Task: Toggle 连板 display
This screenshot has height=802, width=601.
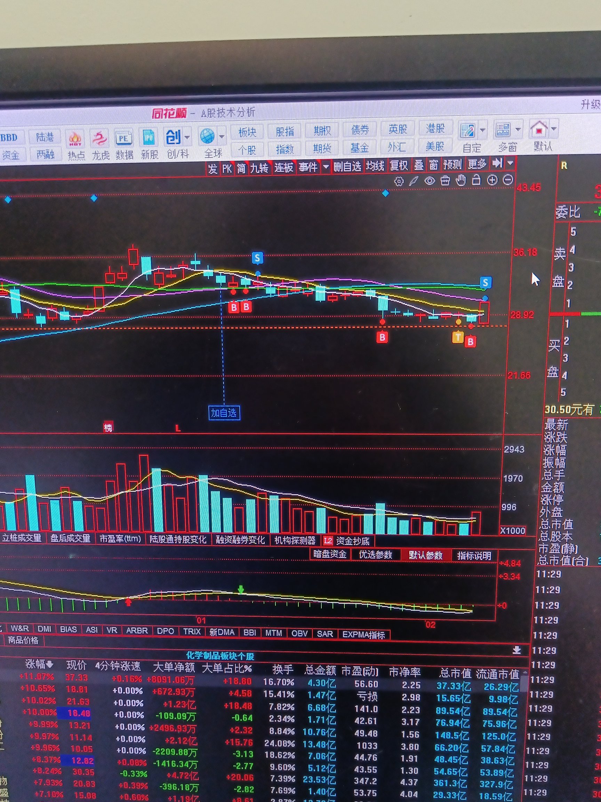Action: click(284, 167)
